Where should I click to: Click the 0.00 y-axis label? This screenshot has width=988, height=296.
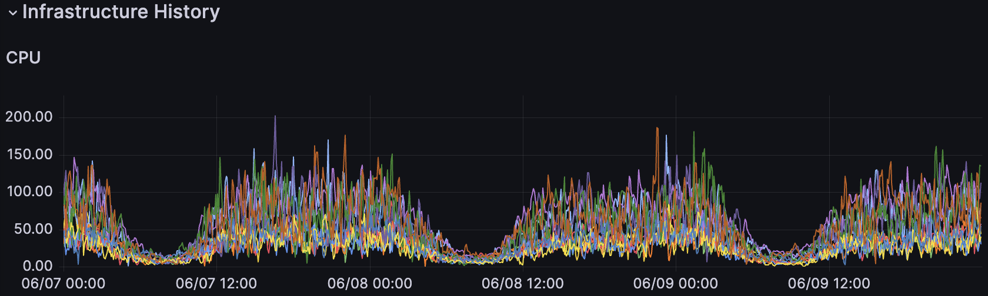(x=37, y=266)
